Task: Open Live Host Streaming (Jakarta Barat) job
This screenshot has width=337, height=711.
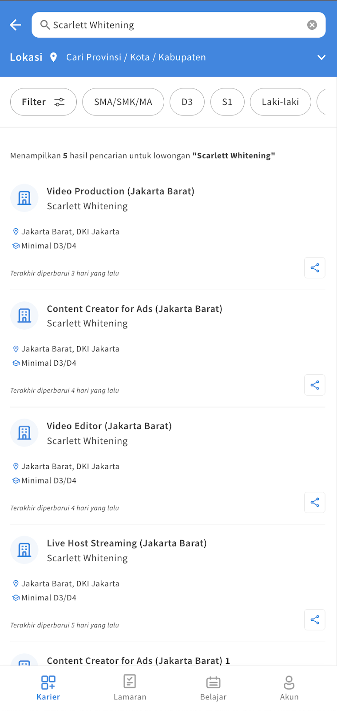Action: 127,543
